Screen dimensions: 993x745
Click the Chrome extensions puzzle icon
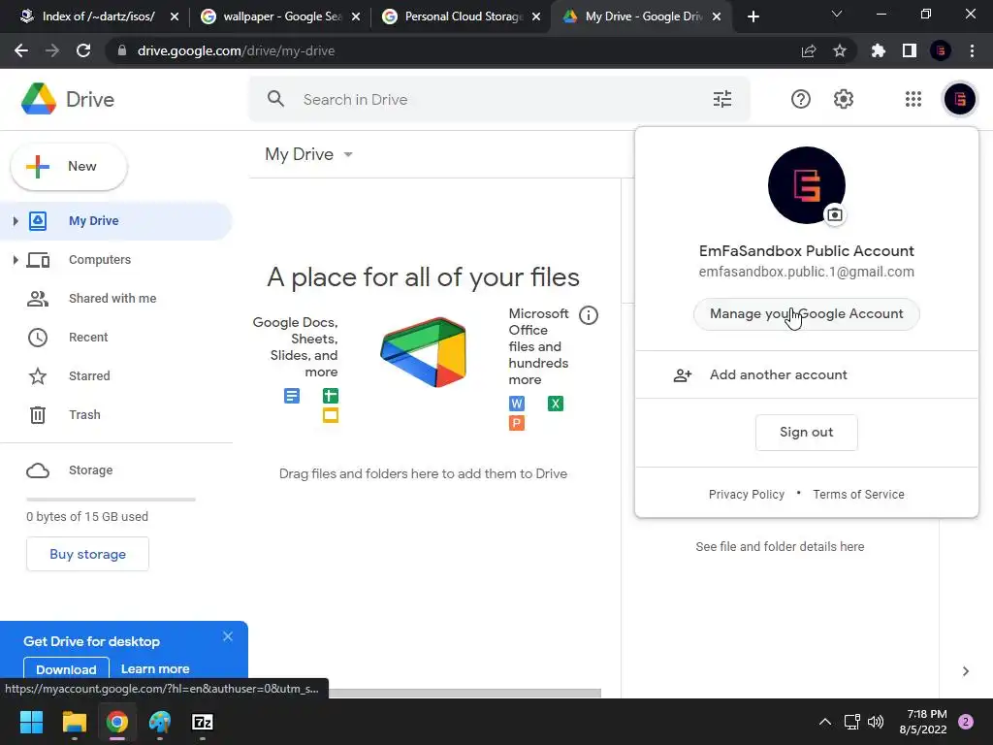(878, 50)
